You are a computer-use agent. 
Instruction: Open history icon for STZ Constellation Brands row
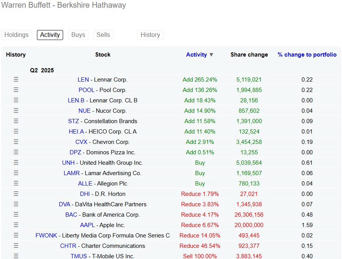coord(16,121)
